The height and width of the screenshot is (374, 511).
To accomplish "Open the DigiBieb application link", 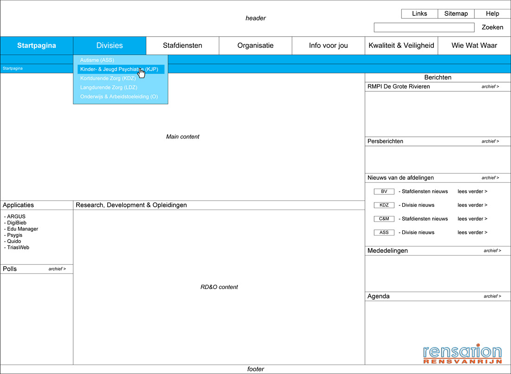I will [17, 223].
